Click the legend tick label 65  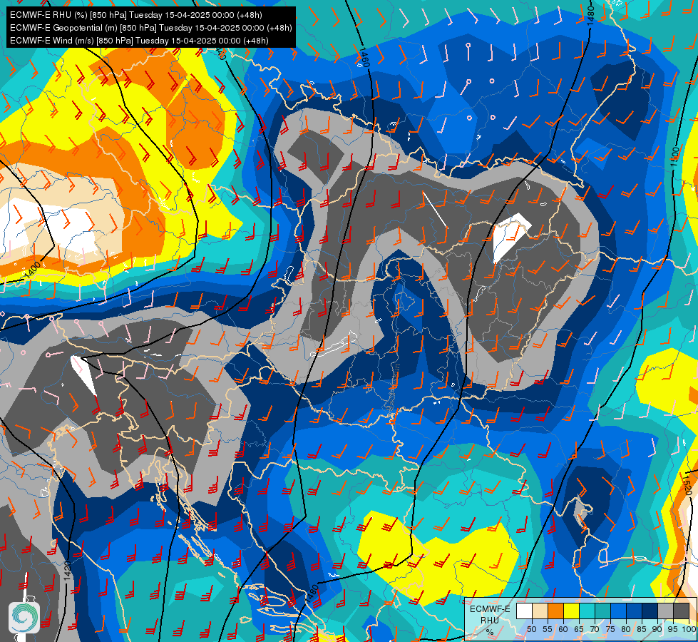(579, 629)
